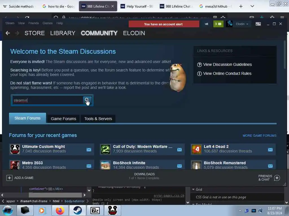Switch to the Game Forums tab
Viewport: 289px width, 216px height.
pos(64,119)
